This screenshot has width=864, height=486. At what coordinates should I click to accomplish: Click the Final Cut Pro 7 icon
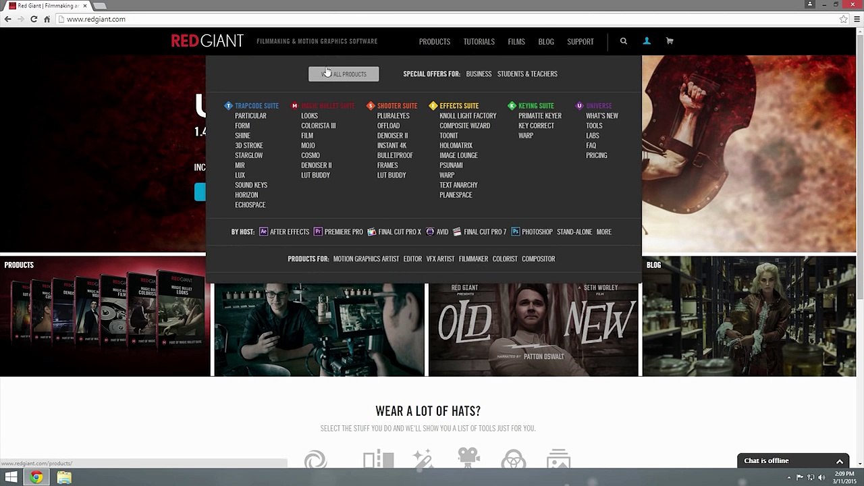click(457, 232)
